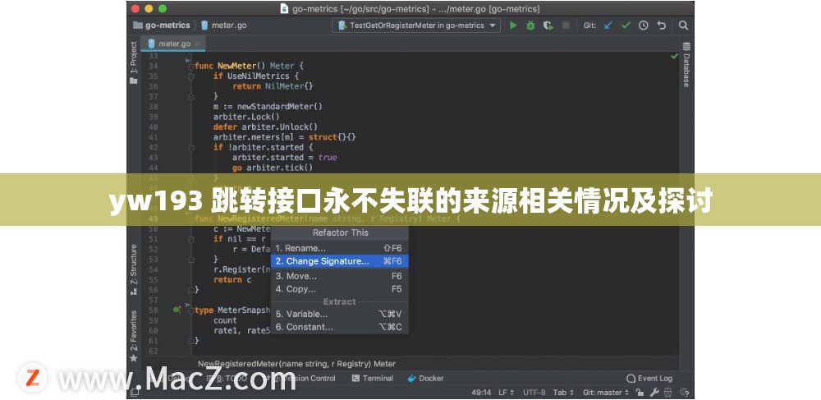Open the 1: Project sidebar panel
The image size is (821, 400).
(134, 62)
